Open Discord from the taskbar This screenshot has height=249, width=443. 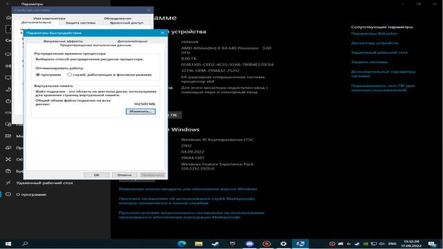pyautogui.click(x=249, y=243)
